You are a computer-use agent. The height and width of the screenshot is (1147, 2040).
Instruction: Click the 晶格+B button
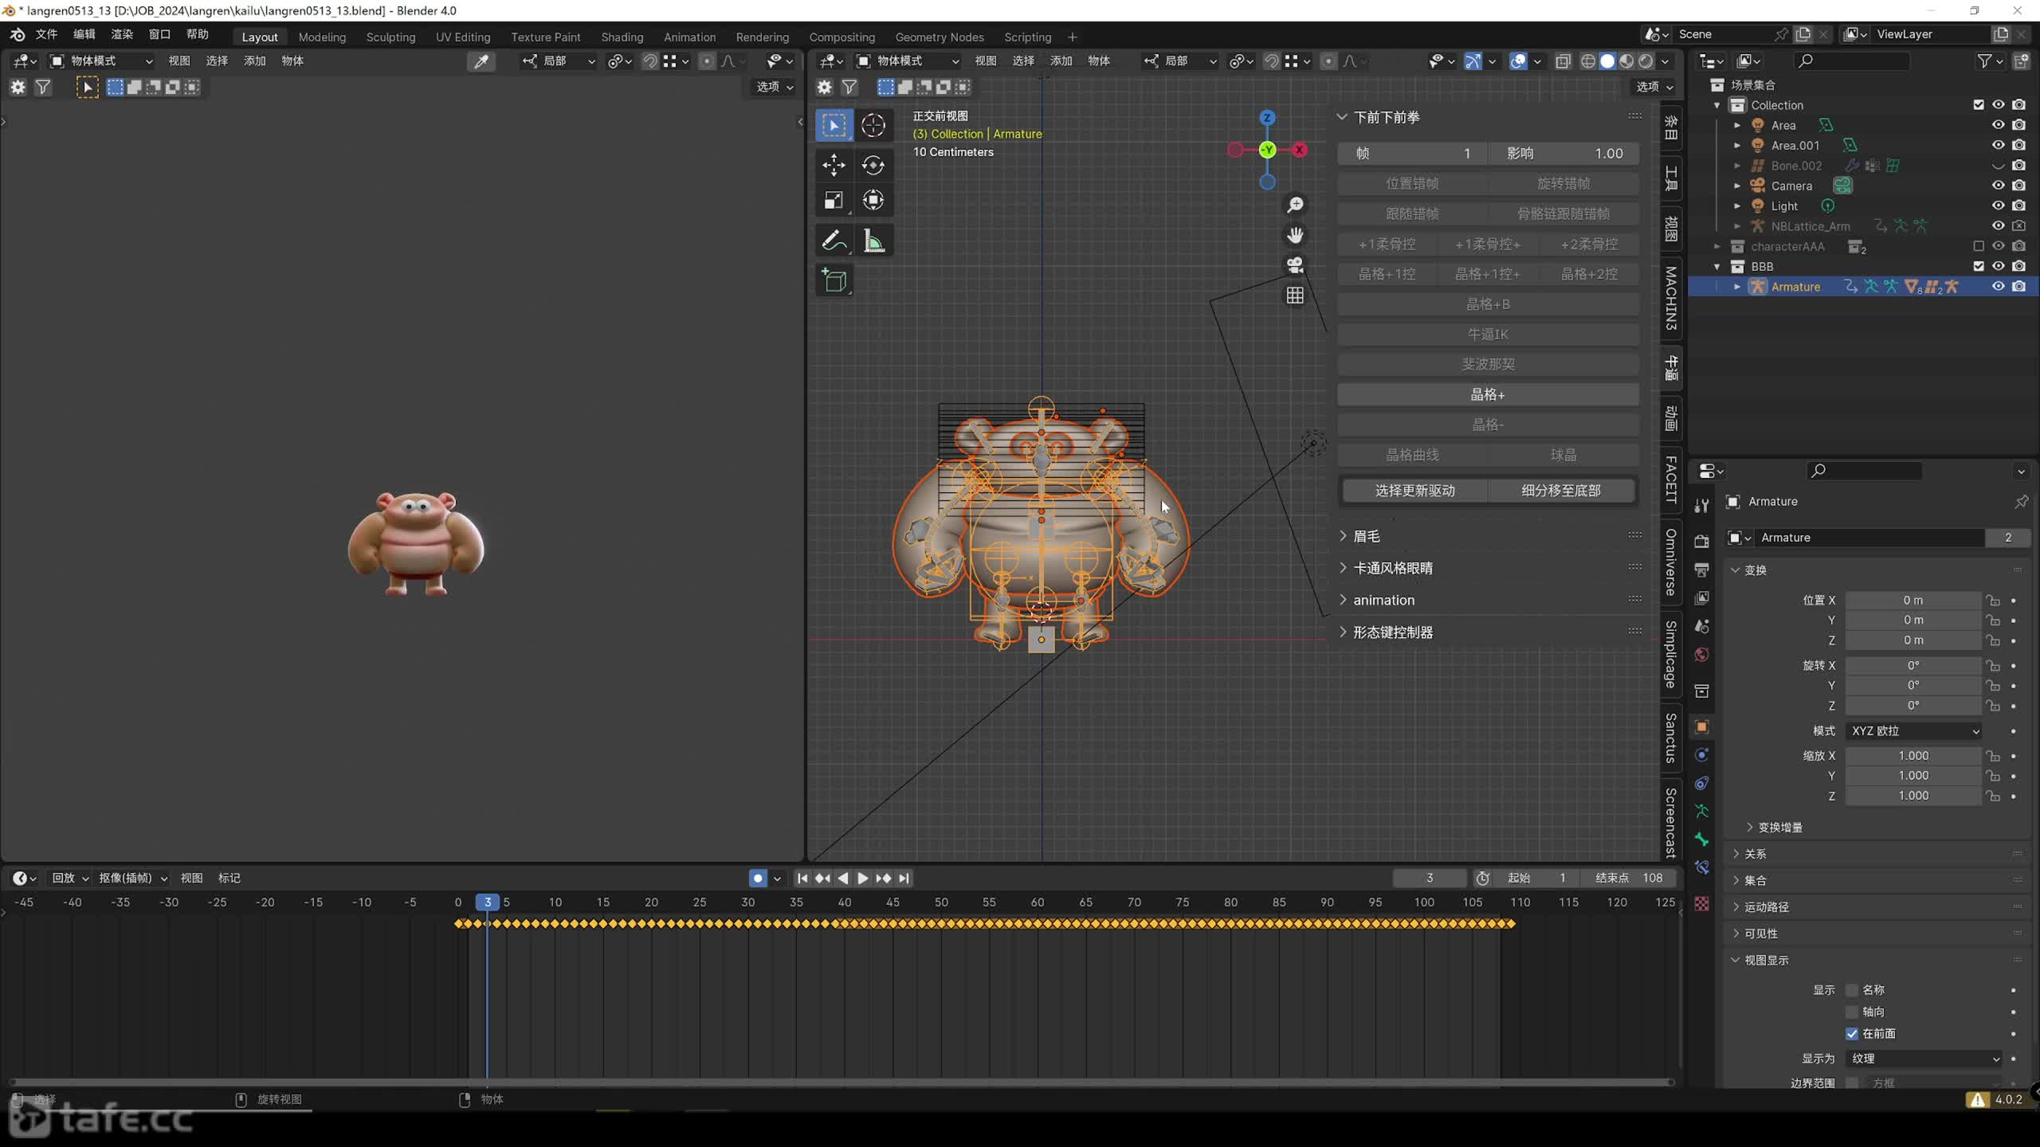[1488, 304]
